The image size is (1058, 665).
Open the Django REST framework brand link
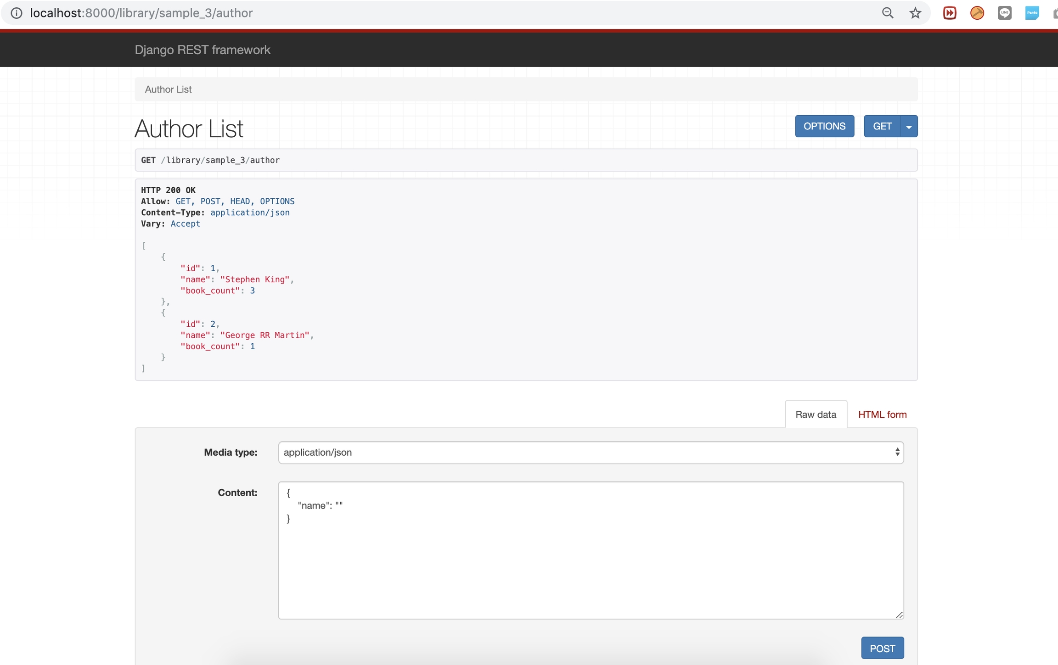coord(203,50)
